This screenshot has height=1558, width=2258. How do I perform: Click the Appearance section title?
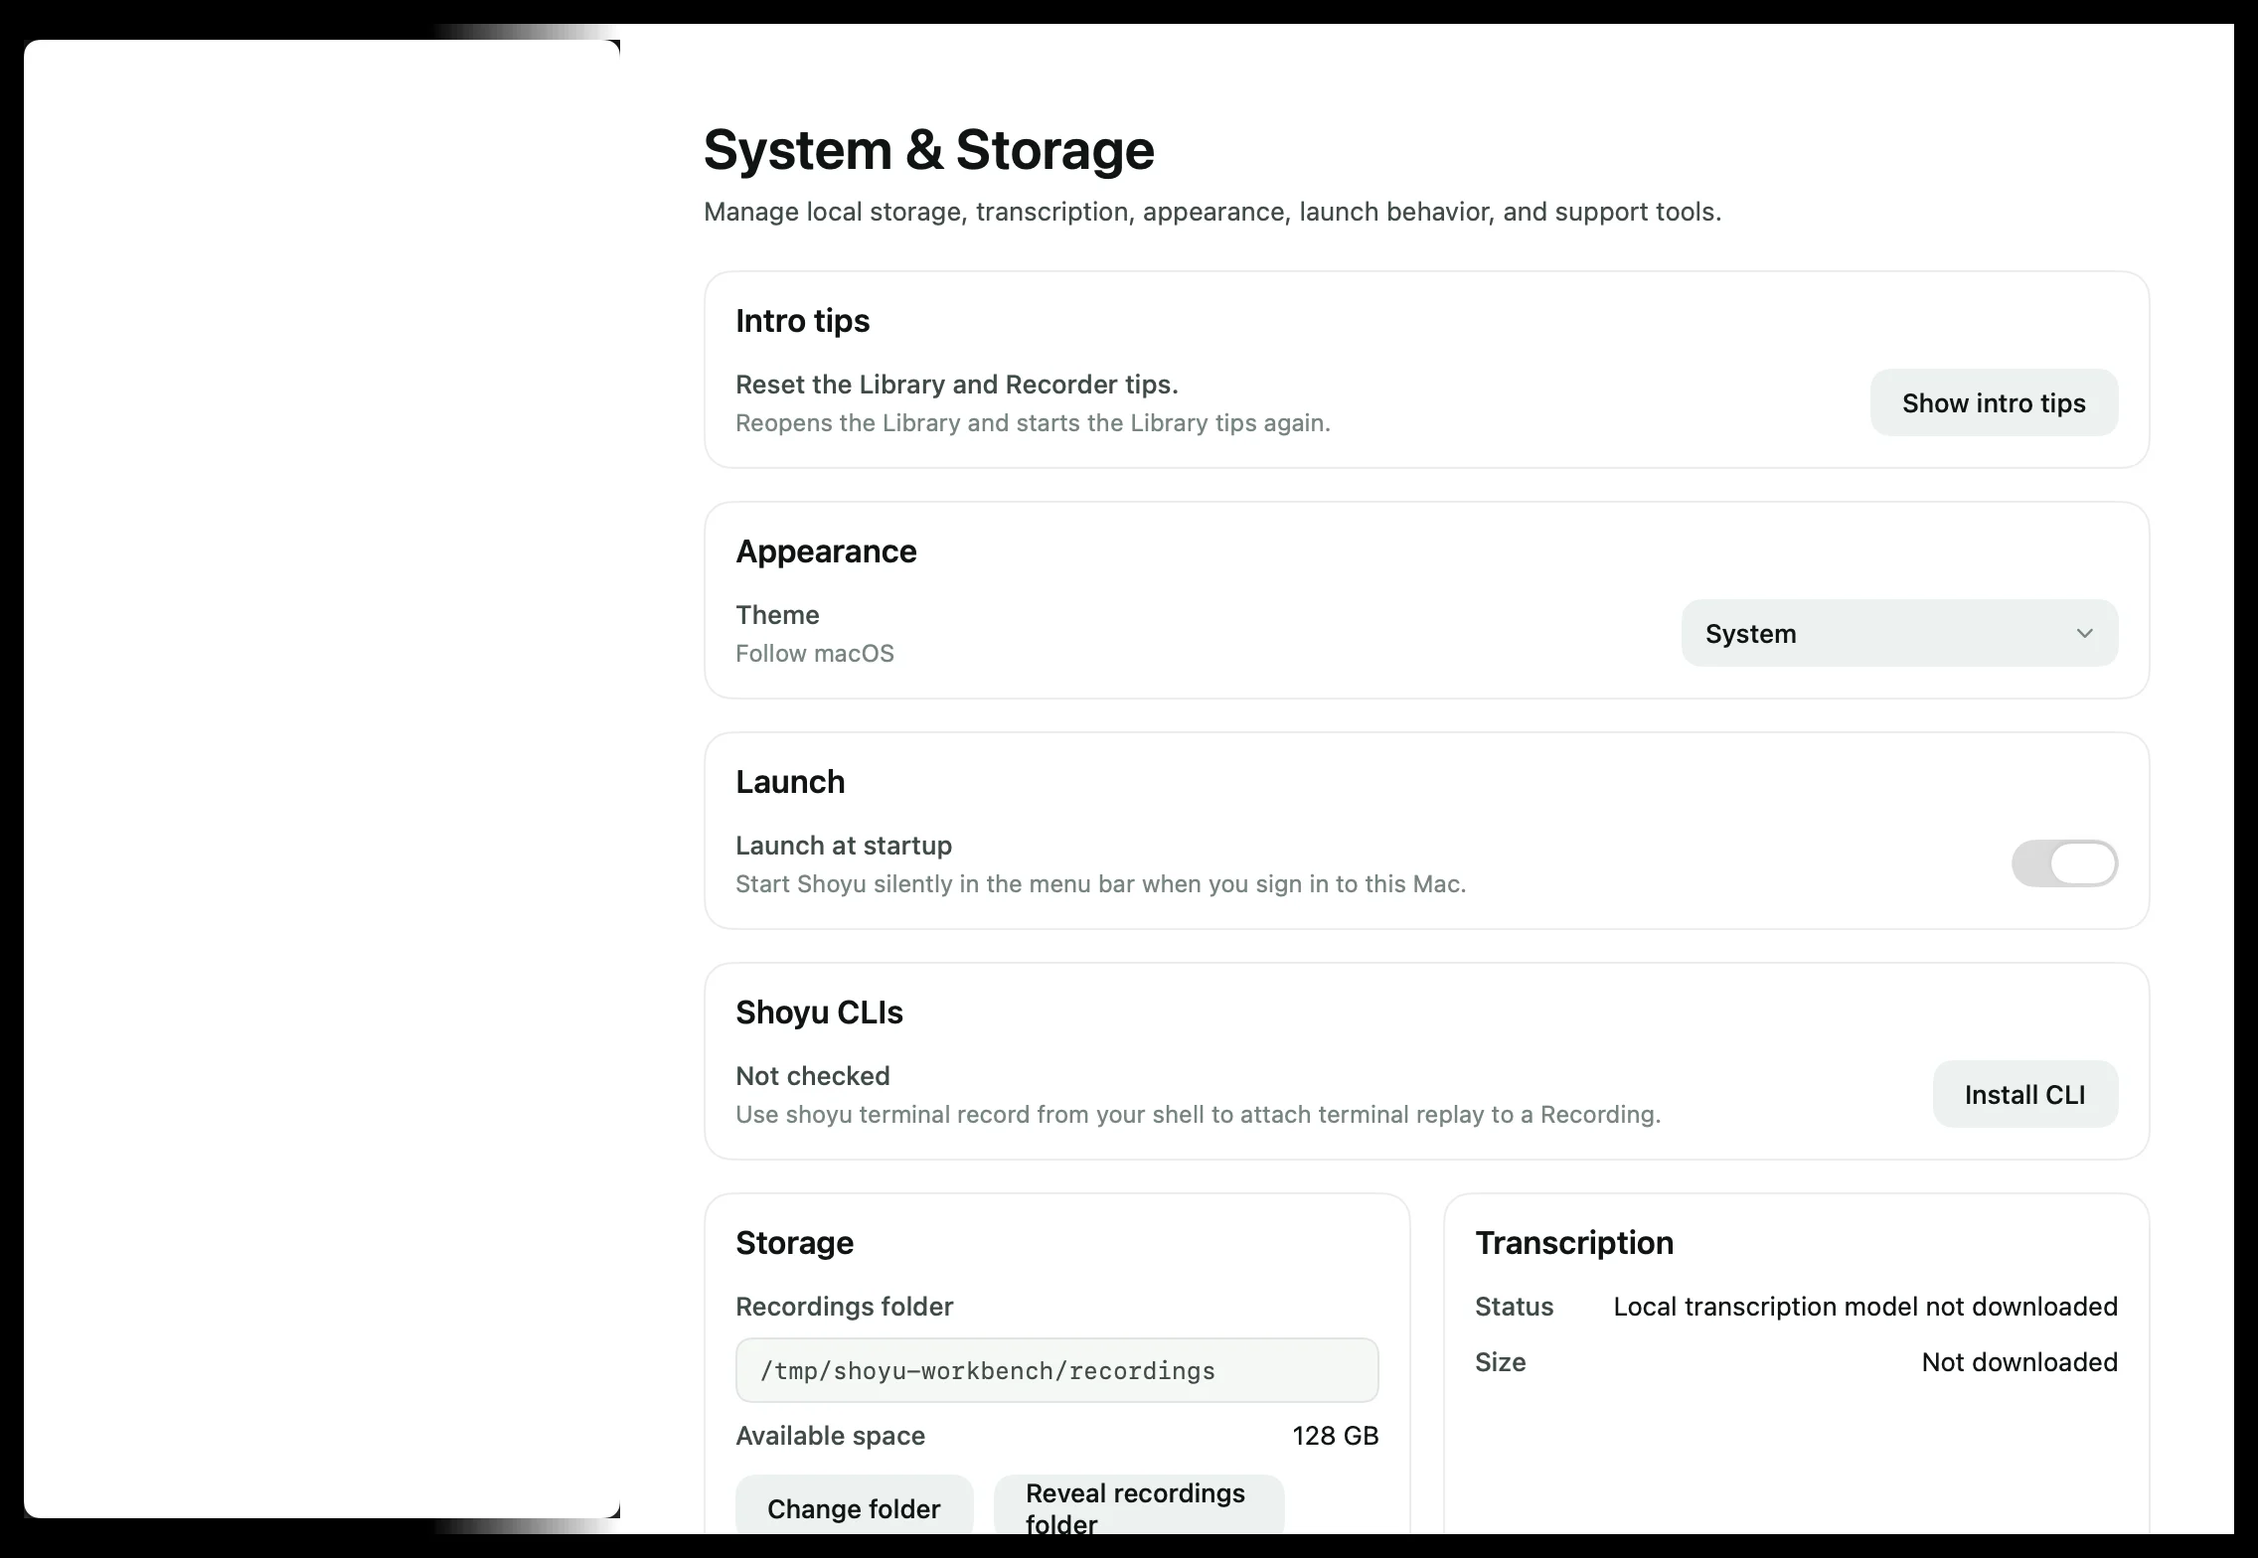click(826, 551)
